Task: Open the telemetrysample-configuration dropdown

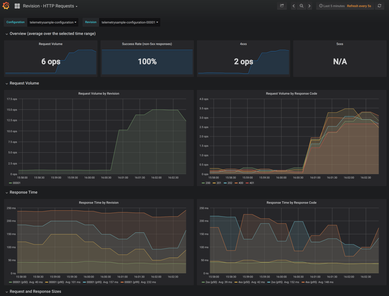Action: point(53,22)
